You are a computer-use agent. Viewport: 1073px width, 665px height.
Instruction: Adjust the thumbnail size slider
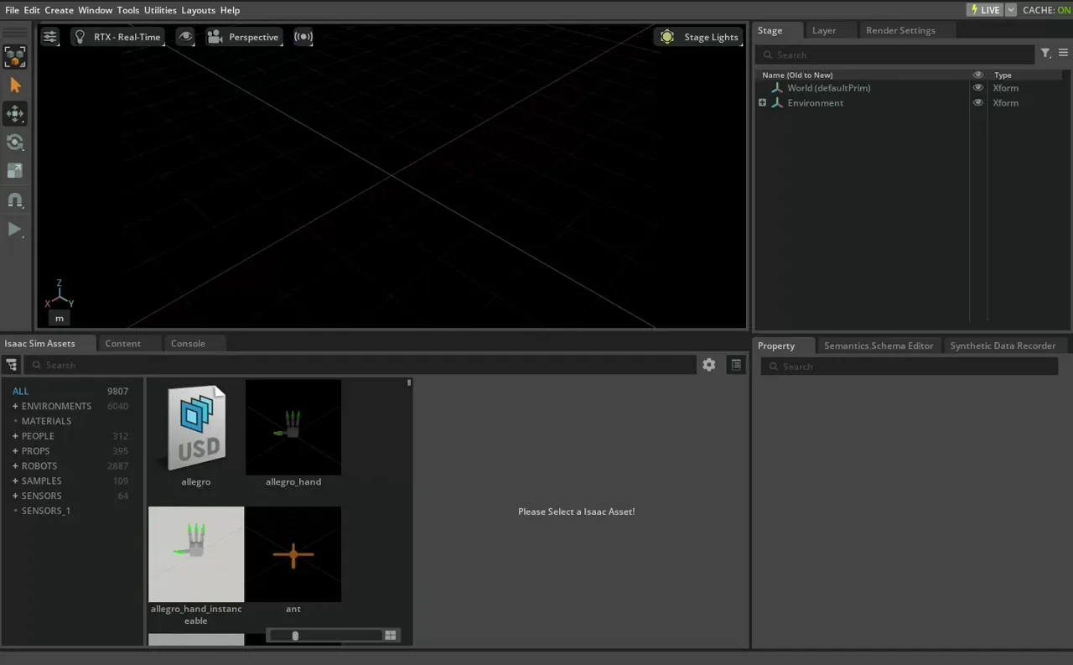(x=295, y=636)
